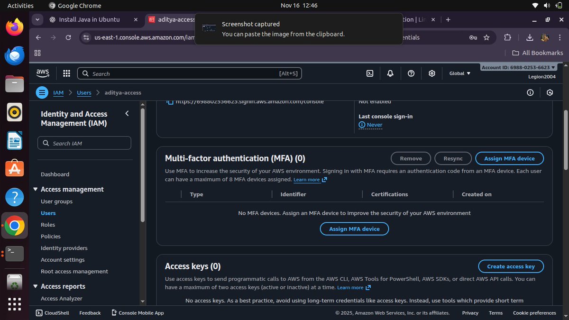Toggle the IAM side navigation hamburger

(x=42, y=92)
